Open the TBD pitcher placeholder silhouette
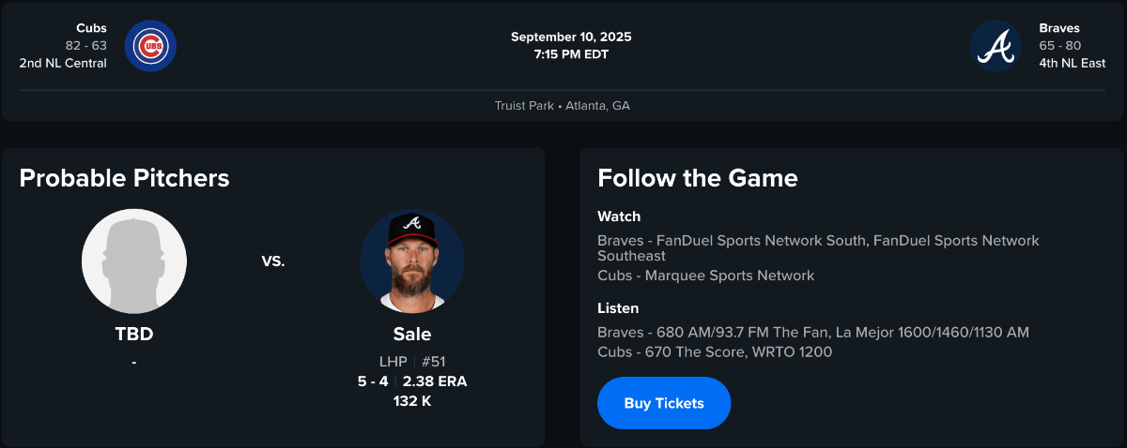 tap(134, 261)
